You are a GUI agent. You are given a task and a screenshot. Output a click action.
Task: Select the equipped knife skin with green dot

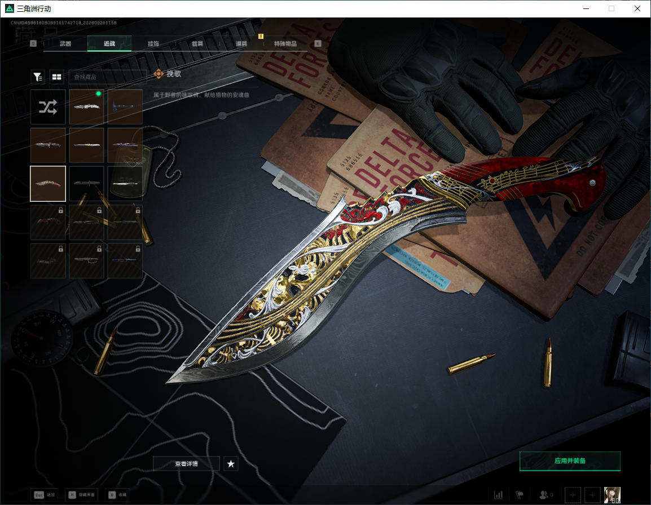point(86,107)
